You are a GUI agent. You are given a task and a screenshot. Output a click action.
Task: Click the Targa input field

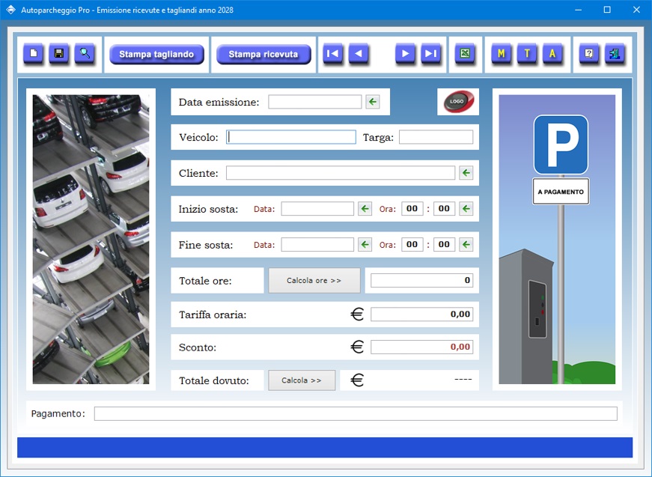pyautogui.click(x=436, y=137)
